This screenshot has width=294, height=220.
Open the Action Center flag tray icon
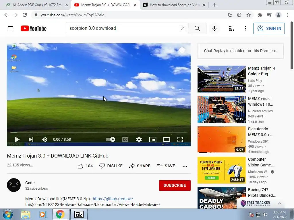pyautogui.click(x=251, y=215)
